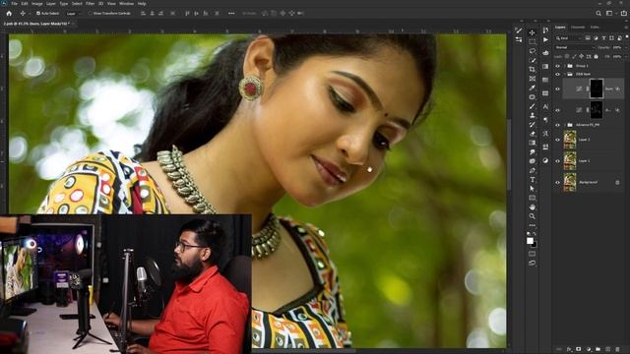Select the Burn layer's black mask thumbnail
Viewport: 630px width, 354px height.
[x=597, y=88]
